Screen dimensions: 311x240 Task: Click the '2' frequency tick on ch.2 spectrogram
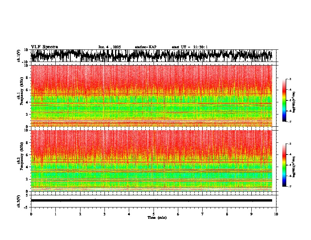[27, 179]
